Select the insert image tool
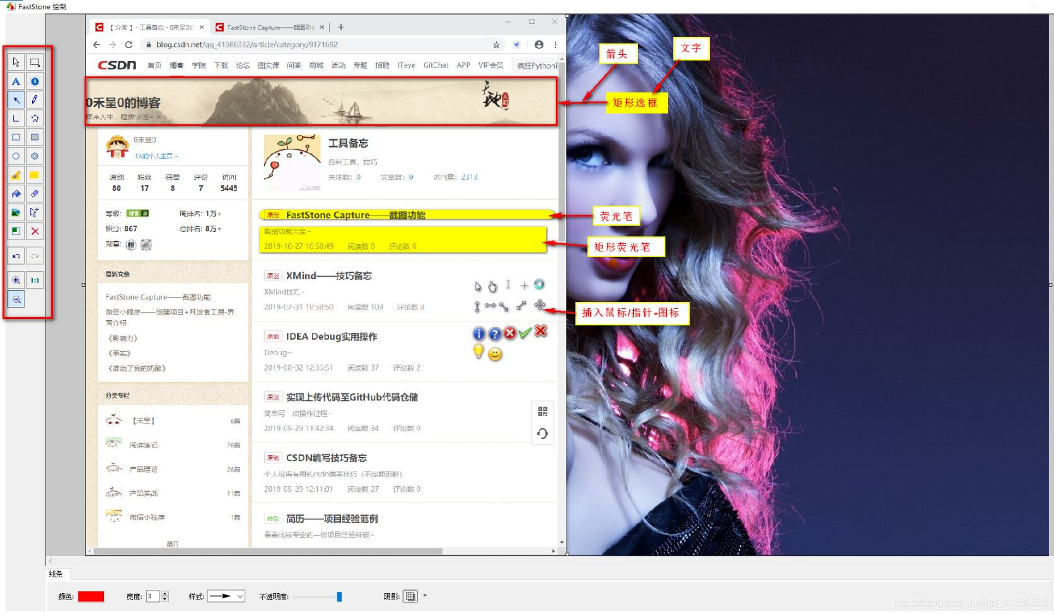 tap(16, 212)
